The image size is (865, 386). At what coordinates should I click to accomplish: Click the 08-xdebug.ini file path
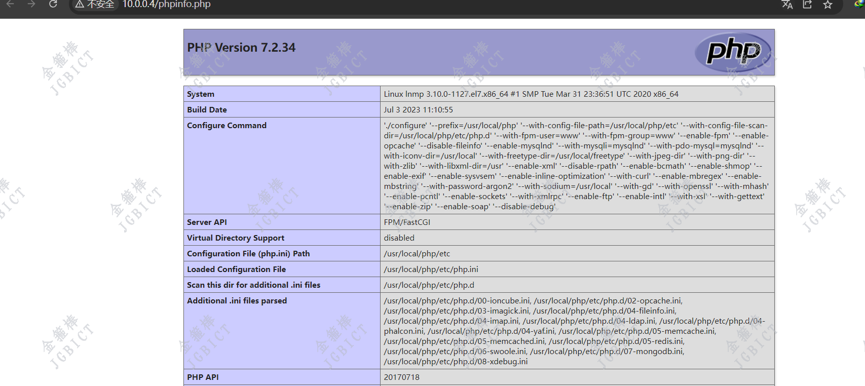click(456, 362)
